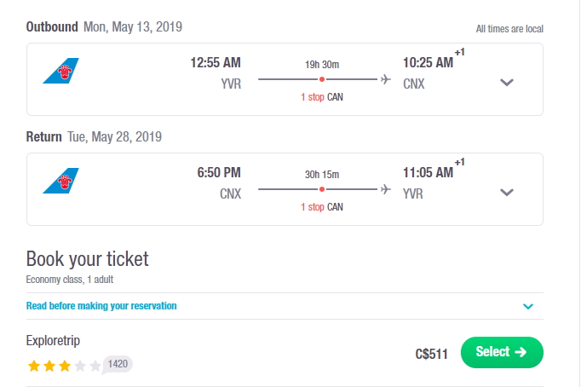Click the red stop dot on outbound route
This screenshot has width=581, height=387.
(x=322, y=79)
